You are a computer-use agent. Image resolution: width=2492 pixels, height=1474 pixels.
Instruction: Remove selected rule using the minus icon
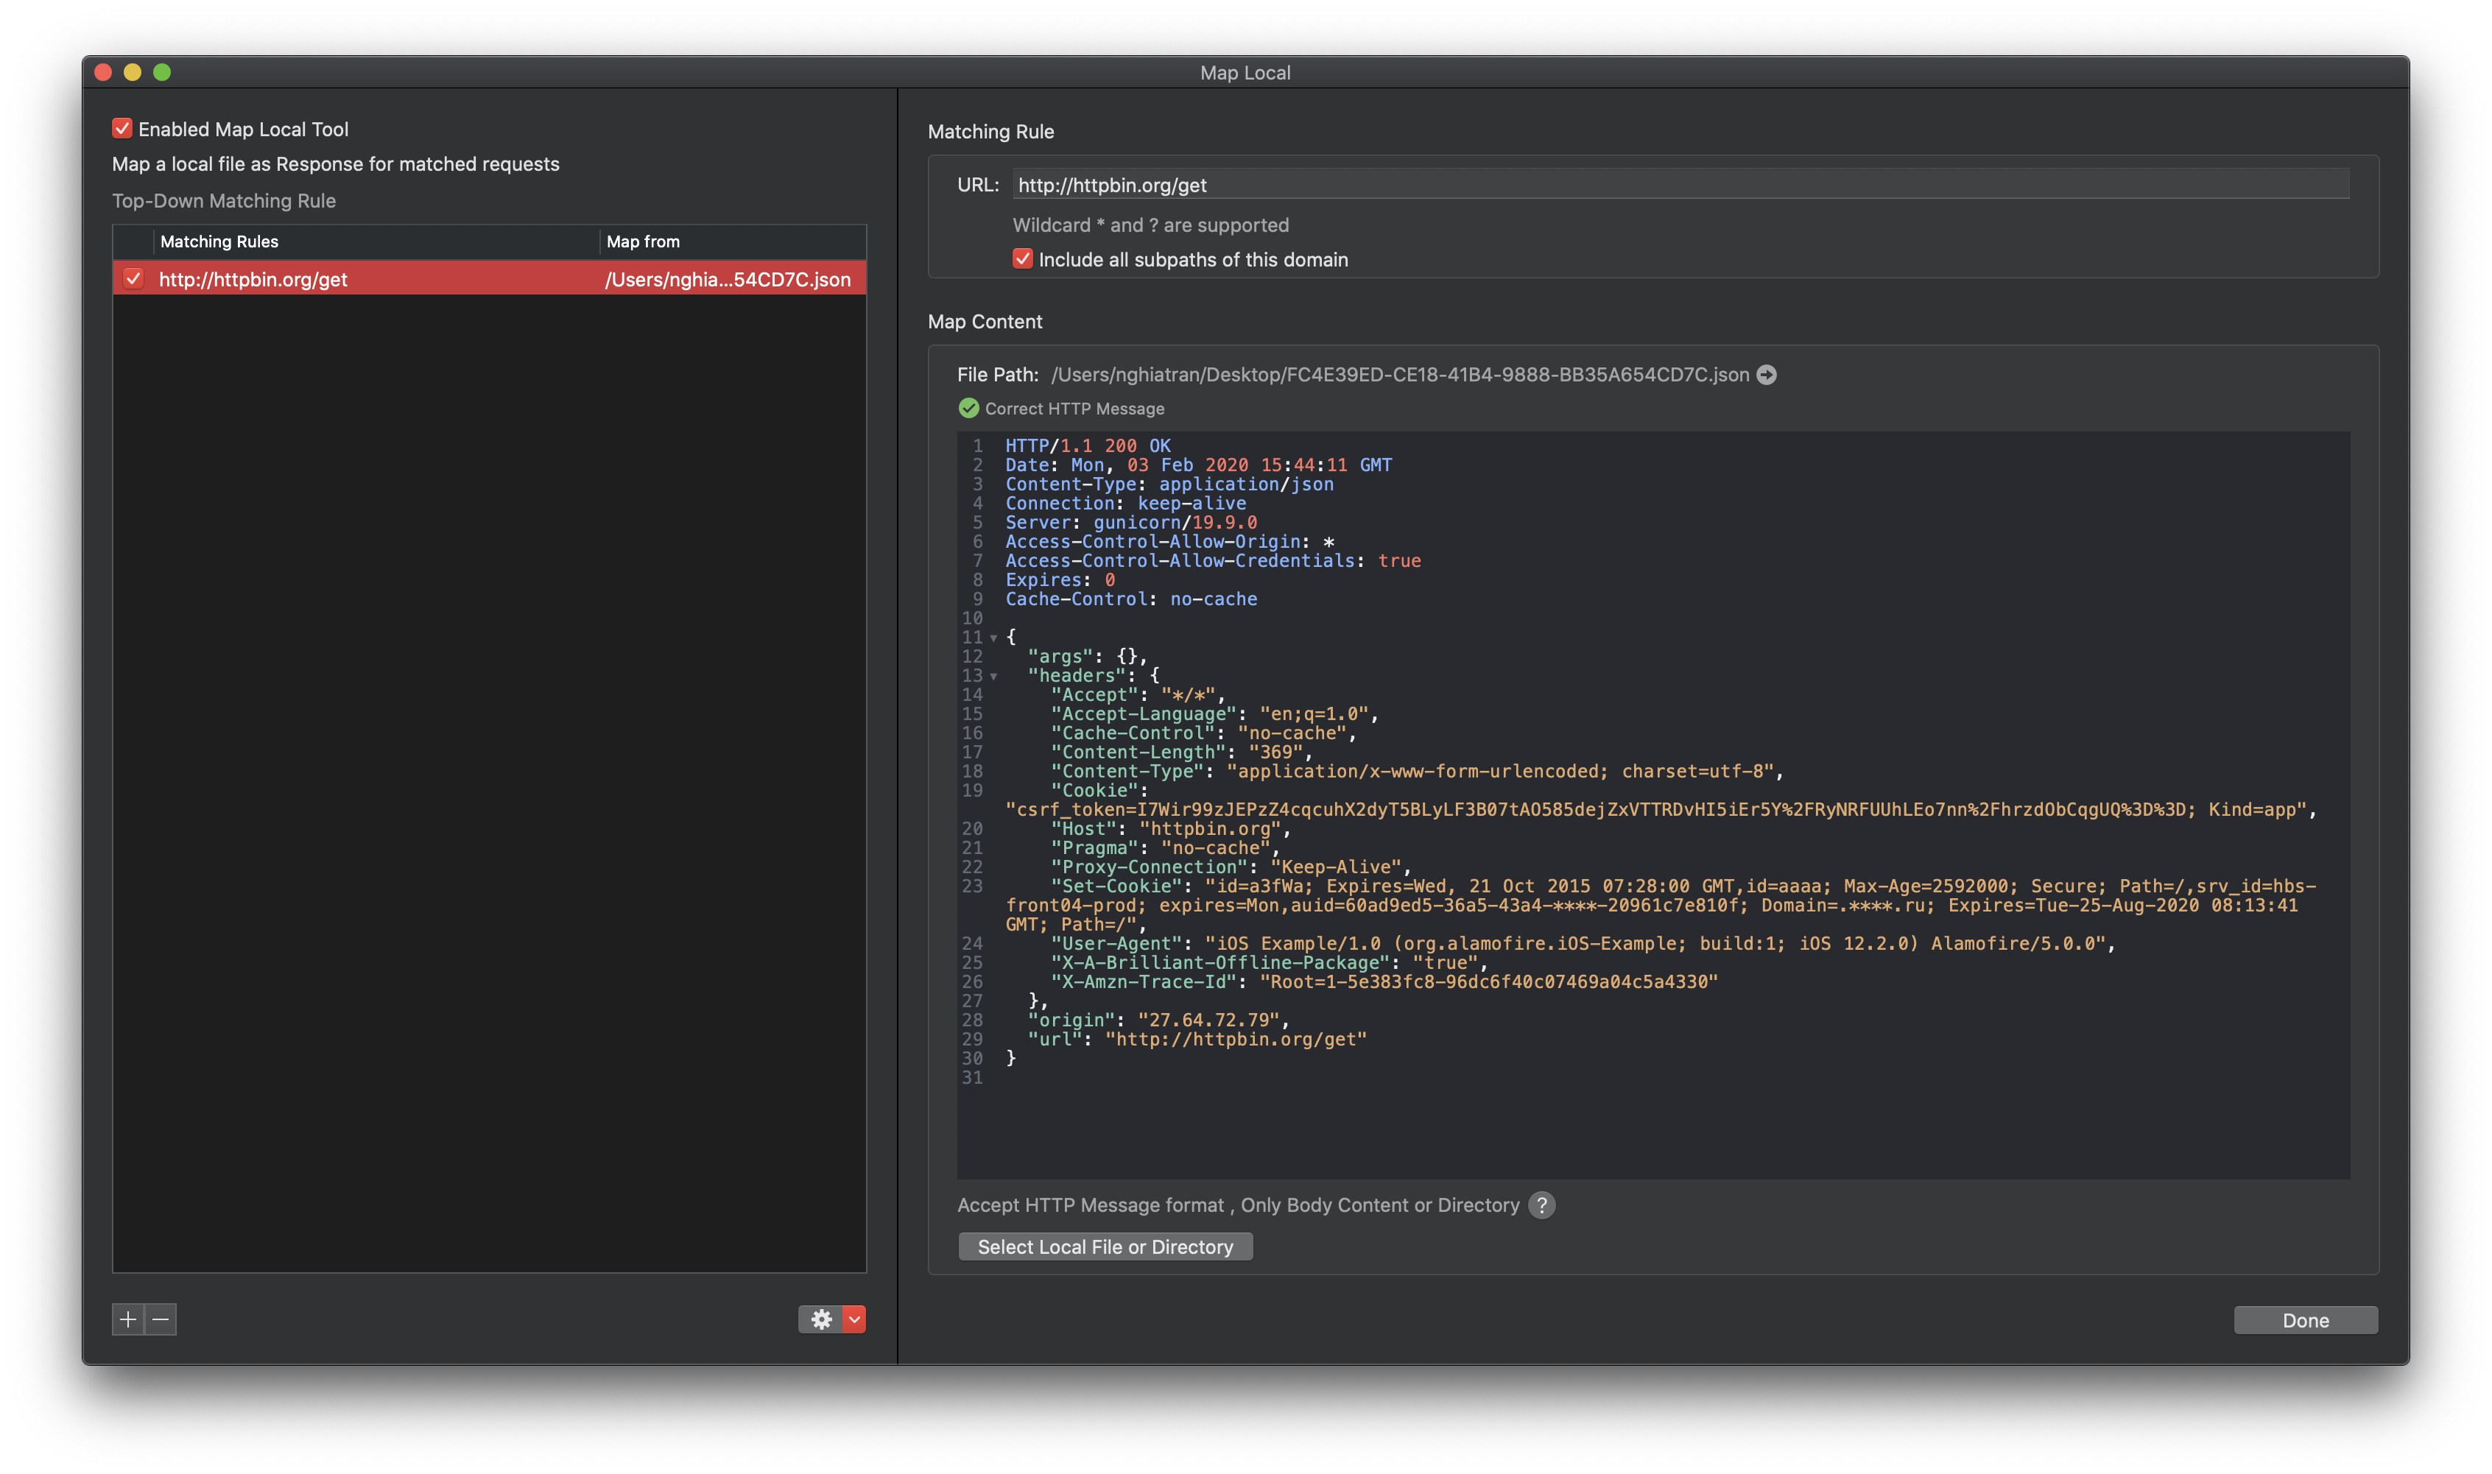coord(160,1319)
